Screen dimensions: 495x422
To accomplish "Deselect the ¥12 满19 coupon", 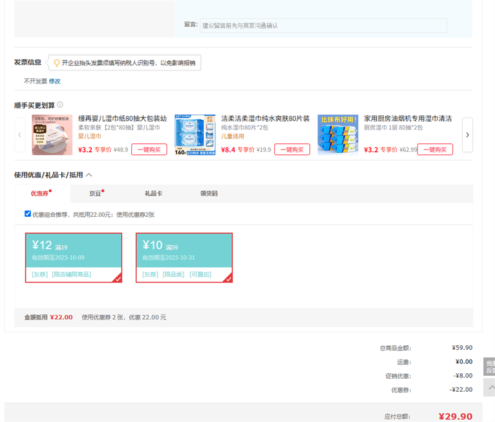I will (74, 258).
